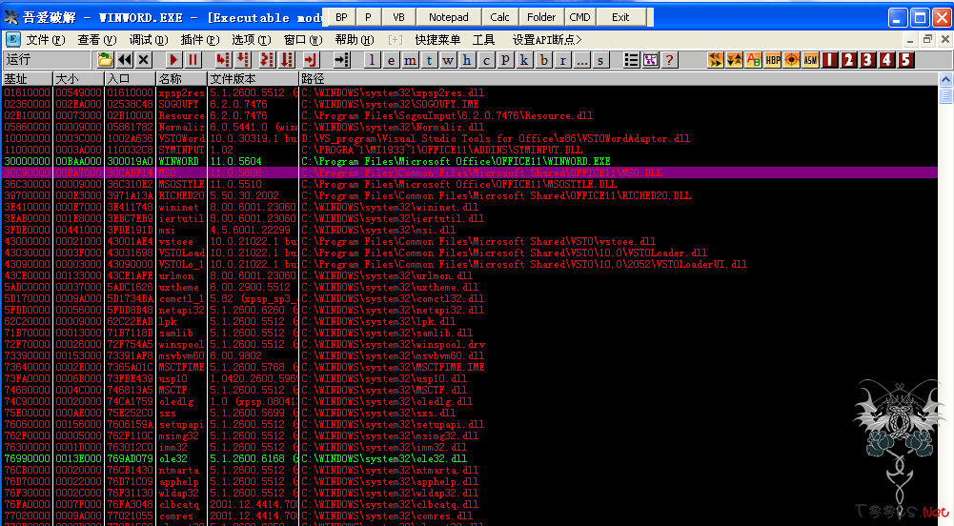Viewport: 954px width, 526px height.
Task: Click the red number 4 icon
Action: [x=887, y=60]
